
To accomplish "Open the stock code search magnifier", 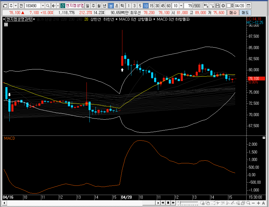I will click(48, 6).
